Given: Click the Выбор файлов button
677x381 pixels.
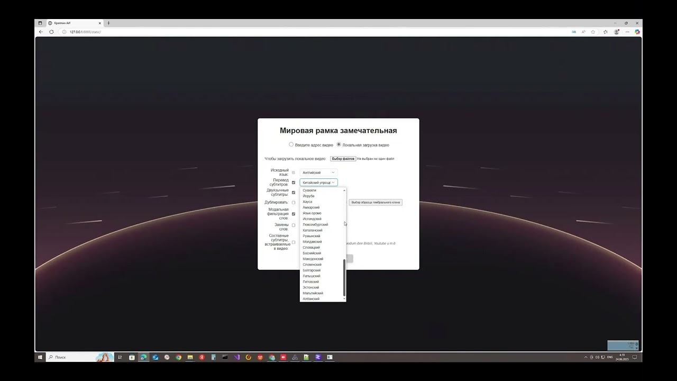Looking at the screenshot, I should [x=343, y=159].
